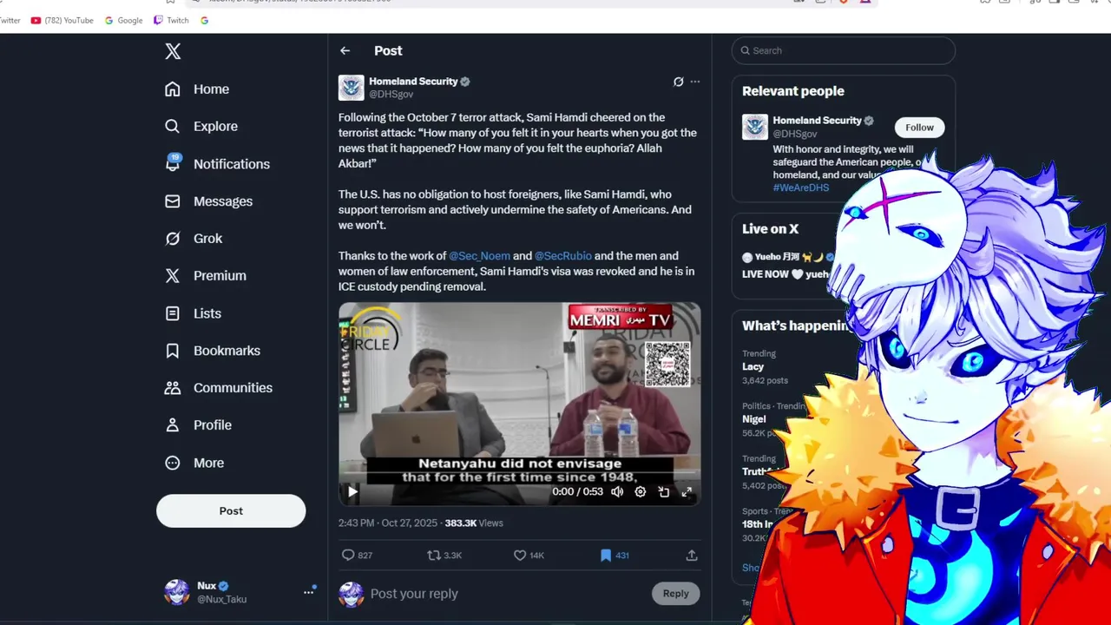Toggle the bookmark icon showing 431

[614, 556]
